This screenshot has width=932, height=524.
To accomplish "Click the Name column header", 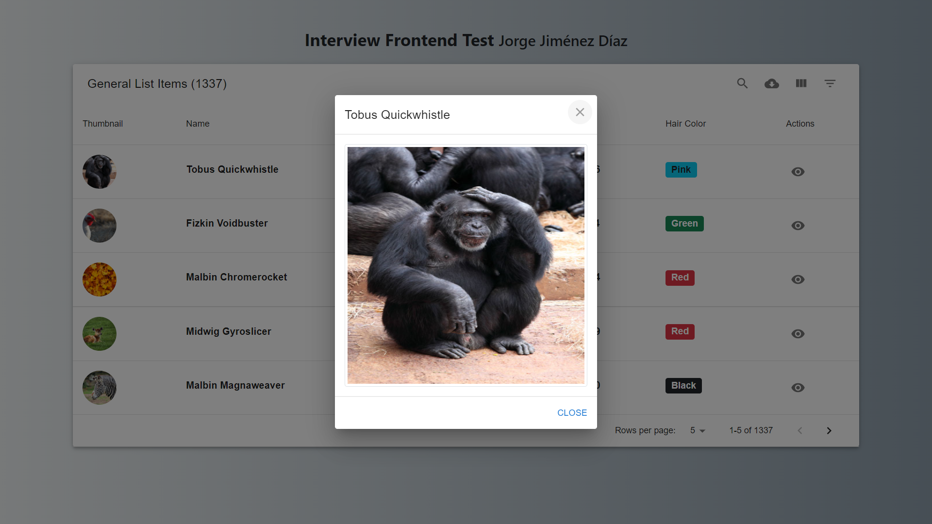I will click(x=198, y=124).
